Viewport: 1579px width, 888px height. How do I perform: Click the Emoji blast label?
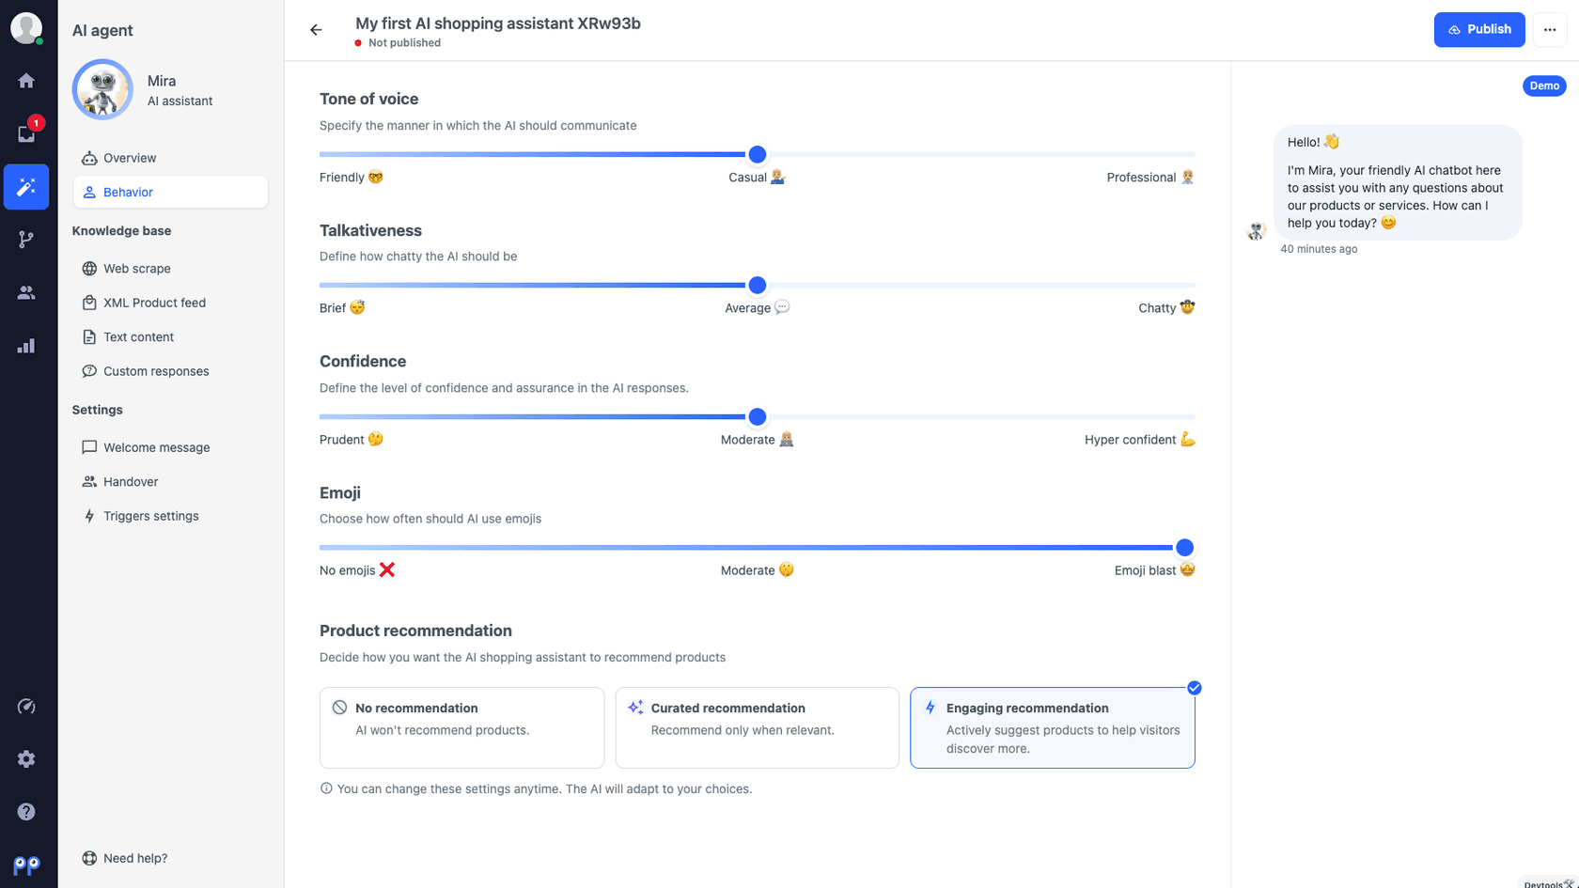tap(1154, 570)
